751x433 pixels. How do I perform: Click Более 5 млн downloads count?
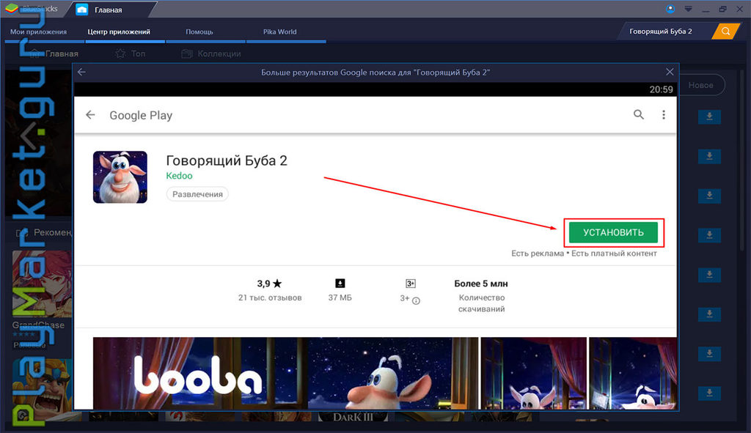(481, 284)
